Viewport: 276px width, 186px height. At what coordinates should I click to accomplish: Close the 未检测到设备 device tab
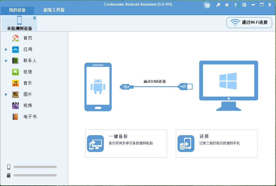[x=35, y=17]
